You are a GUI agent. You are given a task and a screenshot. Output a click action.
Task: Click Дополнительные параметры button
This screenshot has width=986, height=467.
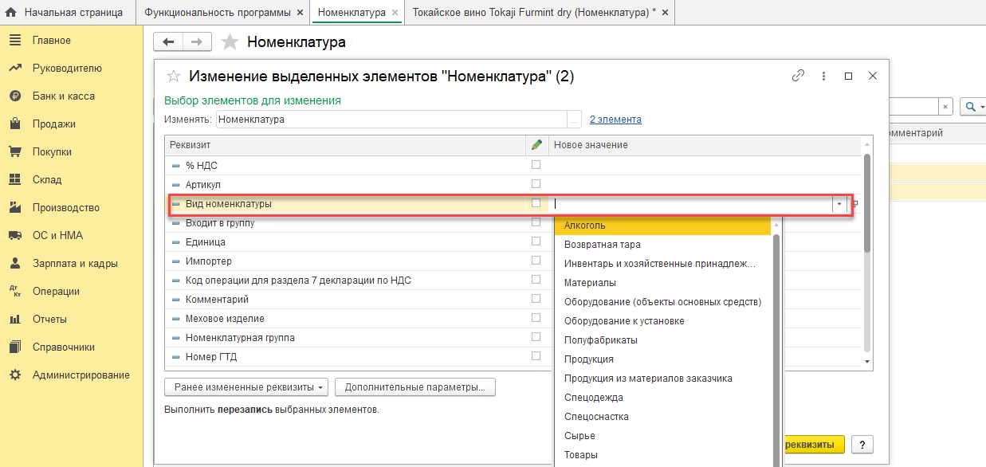(x=415, y=387)
